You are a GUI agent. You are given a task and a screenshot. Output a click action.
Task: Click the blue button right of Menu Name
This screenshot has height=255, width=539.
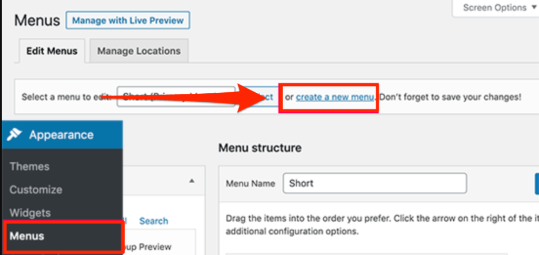(537, 184)
